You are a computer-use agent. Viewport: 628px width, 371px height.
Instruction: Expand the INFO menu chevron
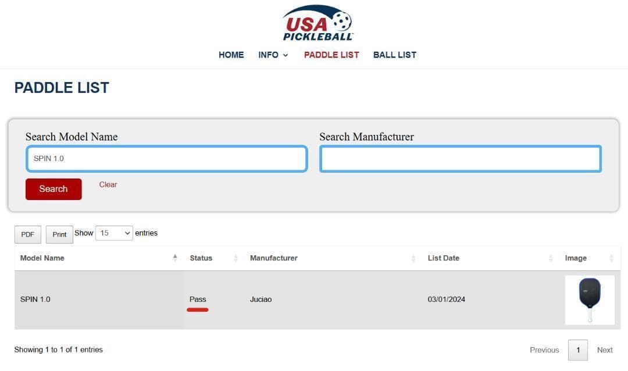286,55
